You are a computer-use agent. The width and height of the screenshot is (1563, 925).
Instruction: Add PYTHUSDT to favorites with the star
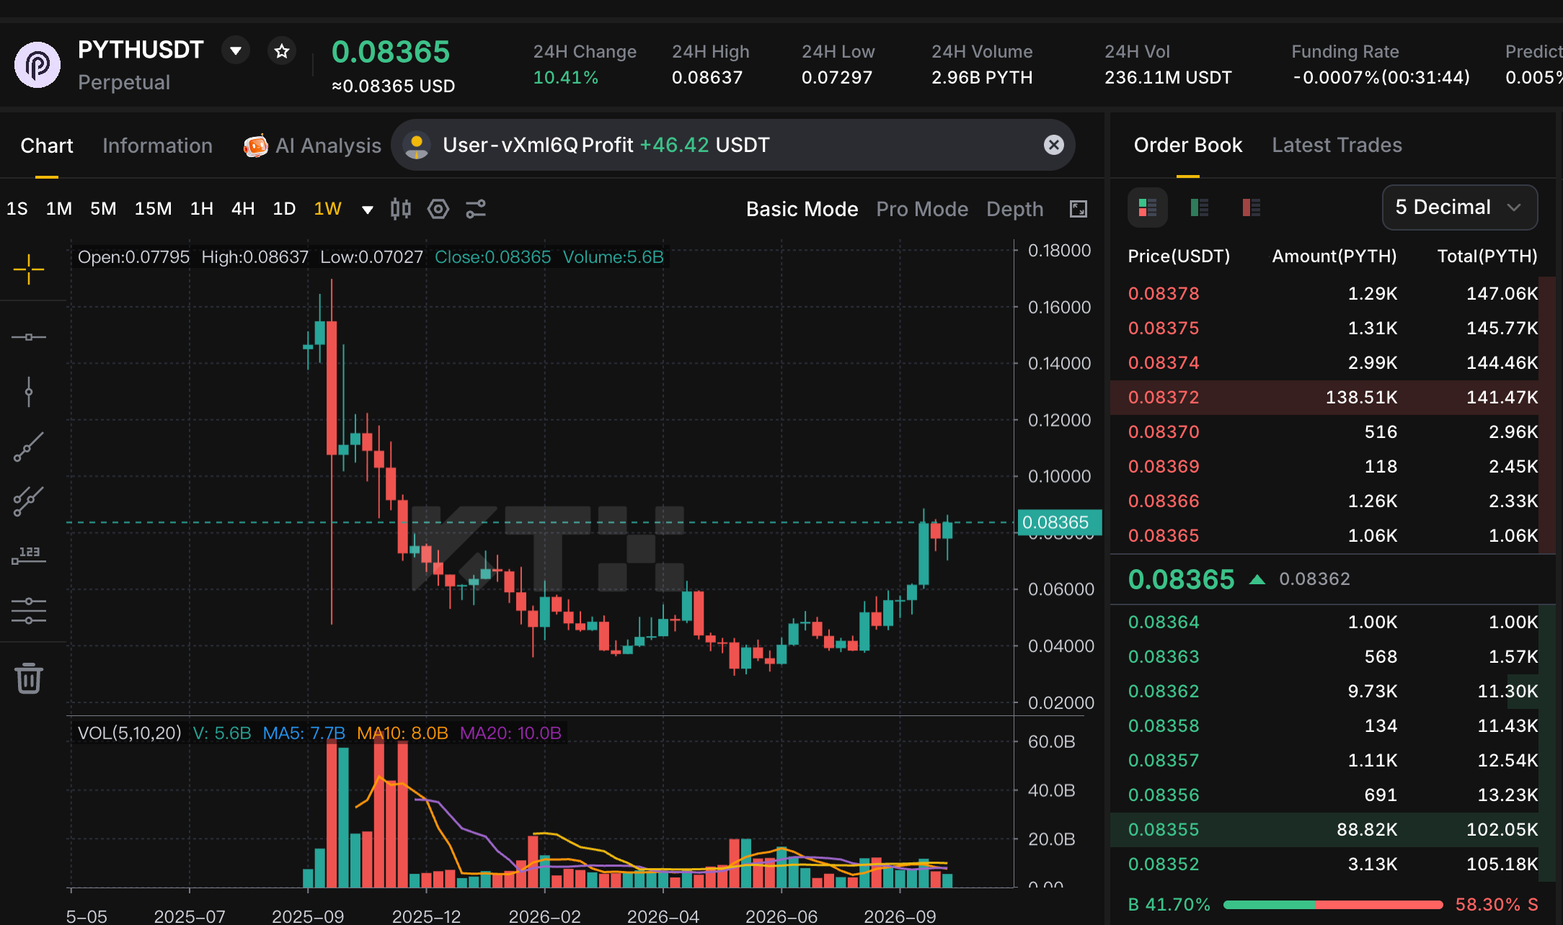click(x=282, y=51)
